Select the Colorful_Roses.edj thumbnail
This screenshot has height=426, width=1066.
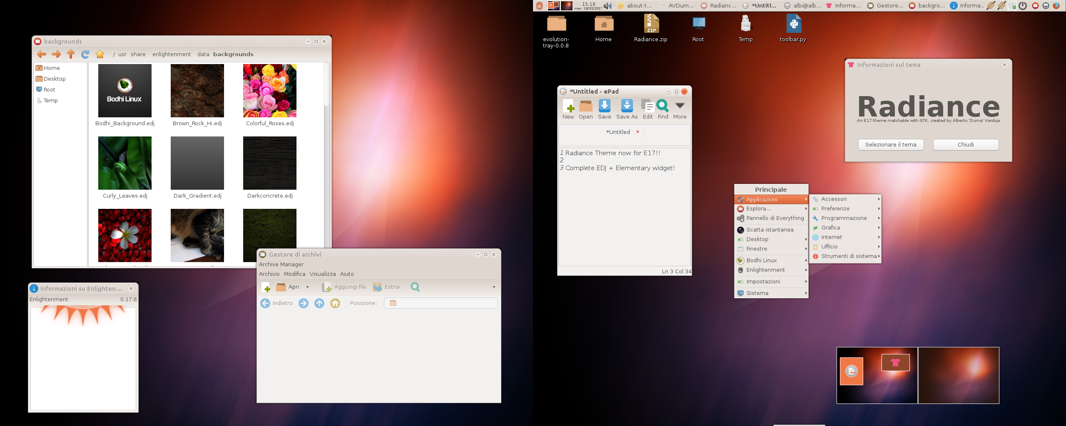tap(270, 91)
